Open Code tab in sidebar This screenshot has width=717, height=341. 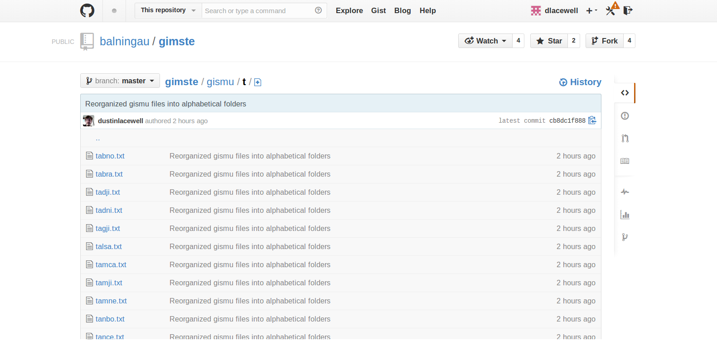[x=625, y=93]
